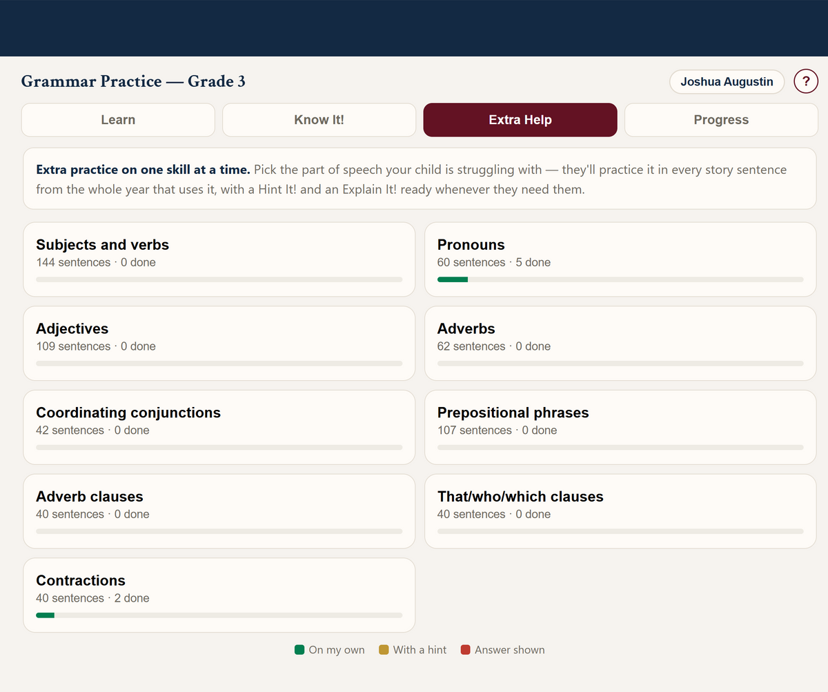
Task: Click the Pronouns progress bar
Action: [x=620, y=279]
